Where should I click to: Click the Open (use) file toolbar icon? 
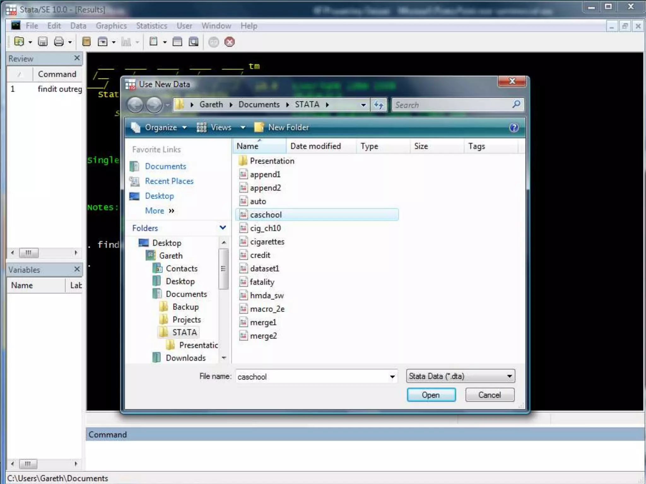19,42
